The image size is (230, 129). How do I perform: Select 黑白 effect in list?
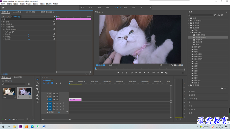197,45
